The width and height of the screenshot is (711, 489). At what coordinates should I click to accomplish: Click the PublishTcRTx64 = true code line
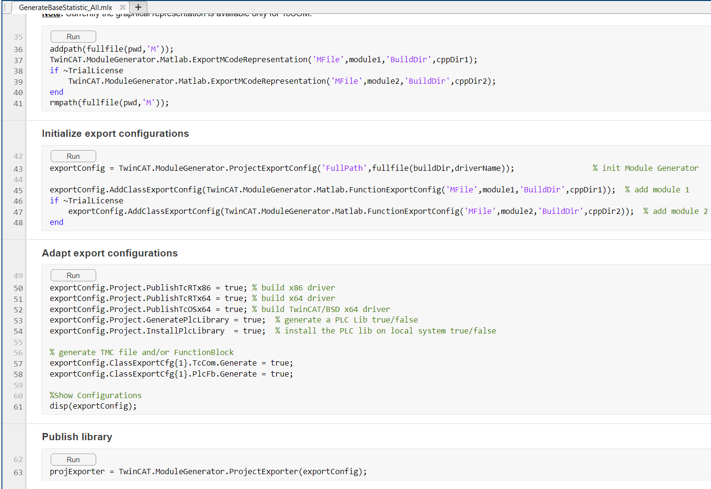[148, 298]
